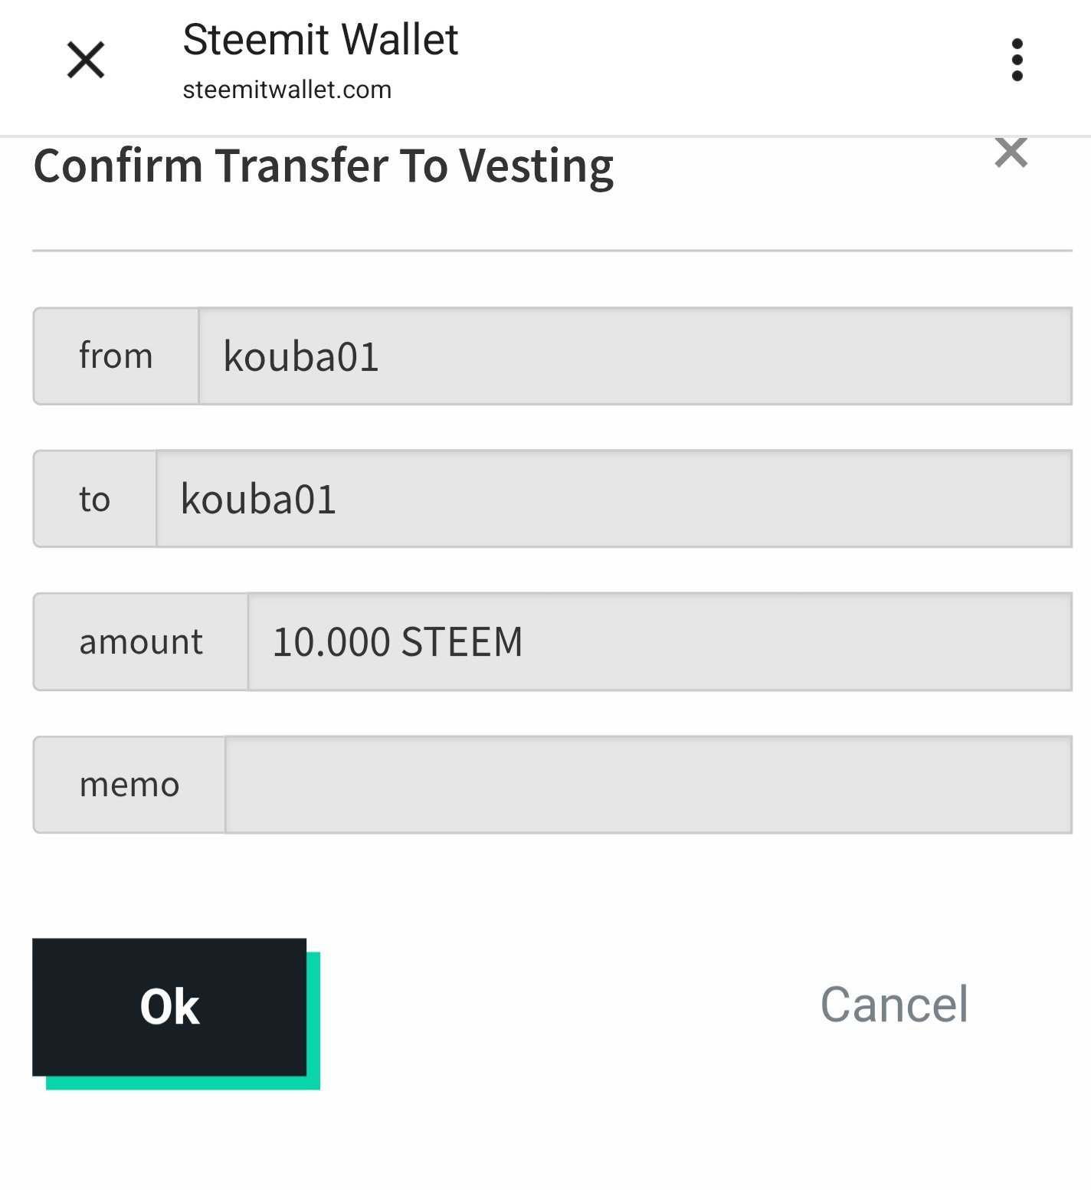The width and height of the screenshot is (1091, 1190).
Task: Click the "amount" label
Action: point(141,642)
